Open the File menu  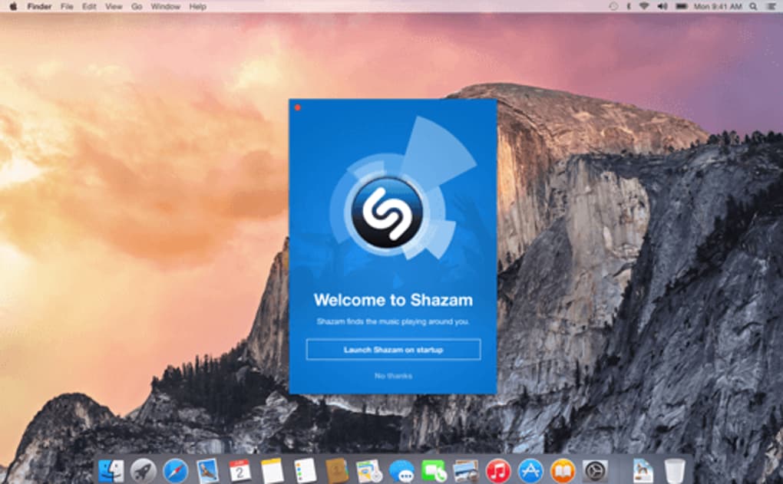[67, 6]
